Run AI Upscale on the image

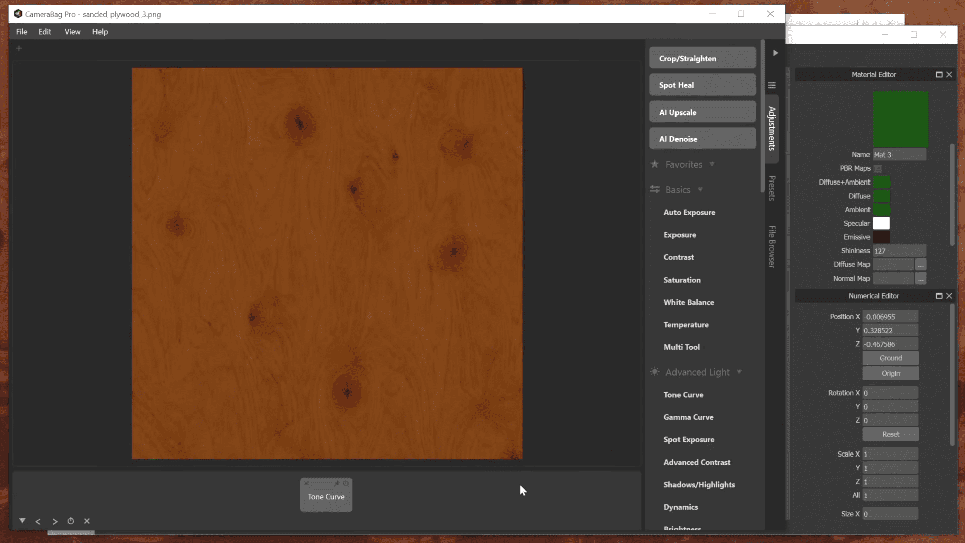tap(702, 112)
